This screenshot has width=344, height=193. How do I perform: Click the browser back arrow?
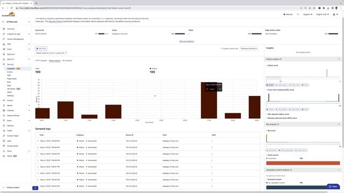point(3,8)
